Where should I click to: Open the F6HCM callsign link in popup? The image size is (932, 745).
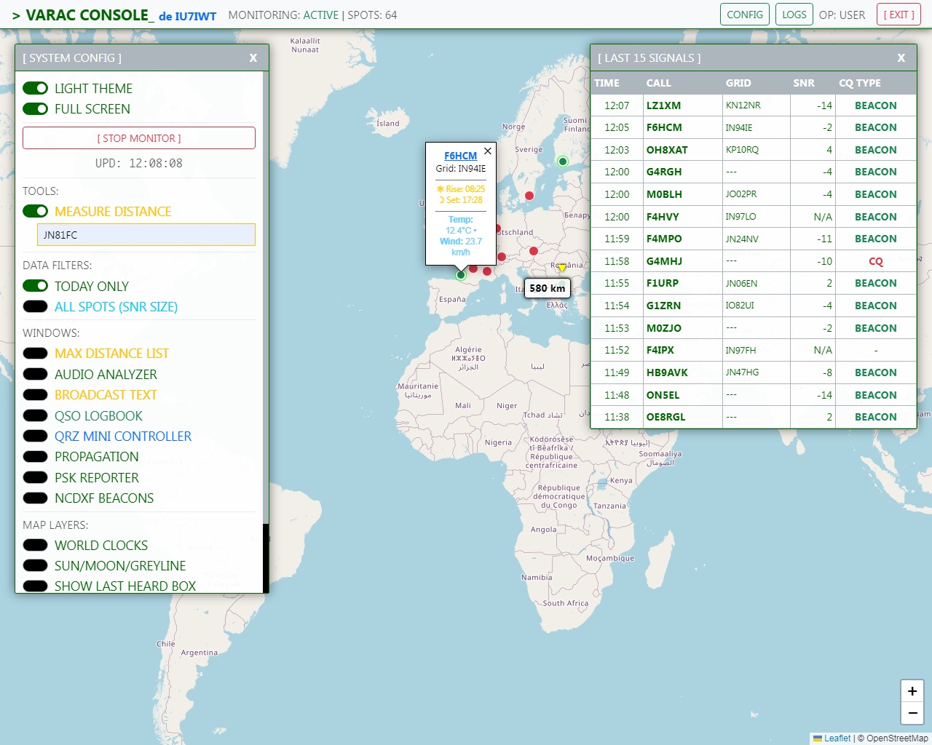tap(460, 156)
